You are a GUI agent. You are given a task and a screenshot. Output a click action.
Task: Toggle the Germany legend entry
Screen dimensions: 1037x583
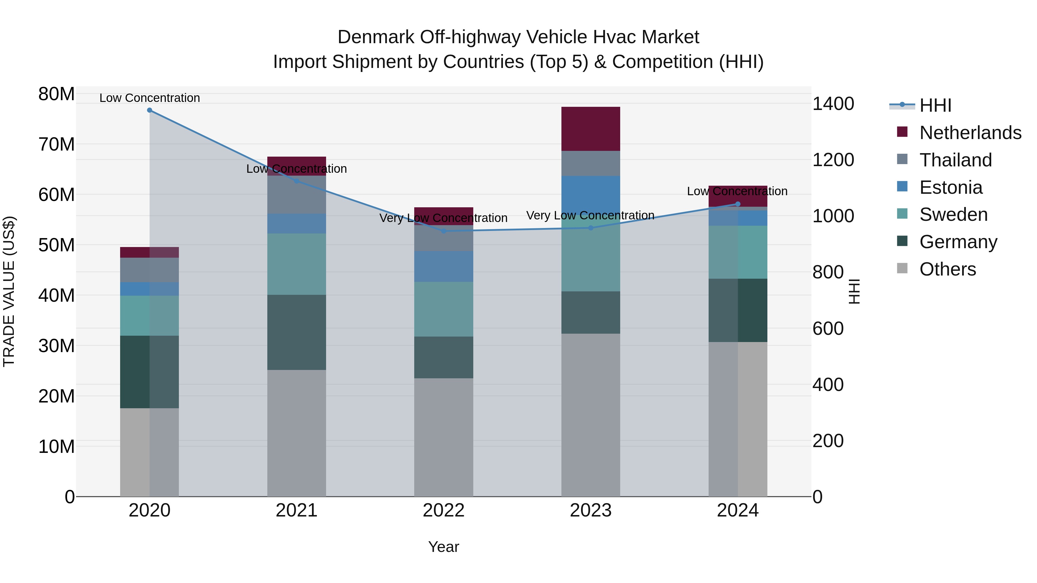point(947,242)
